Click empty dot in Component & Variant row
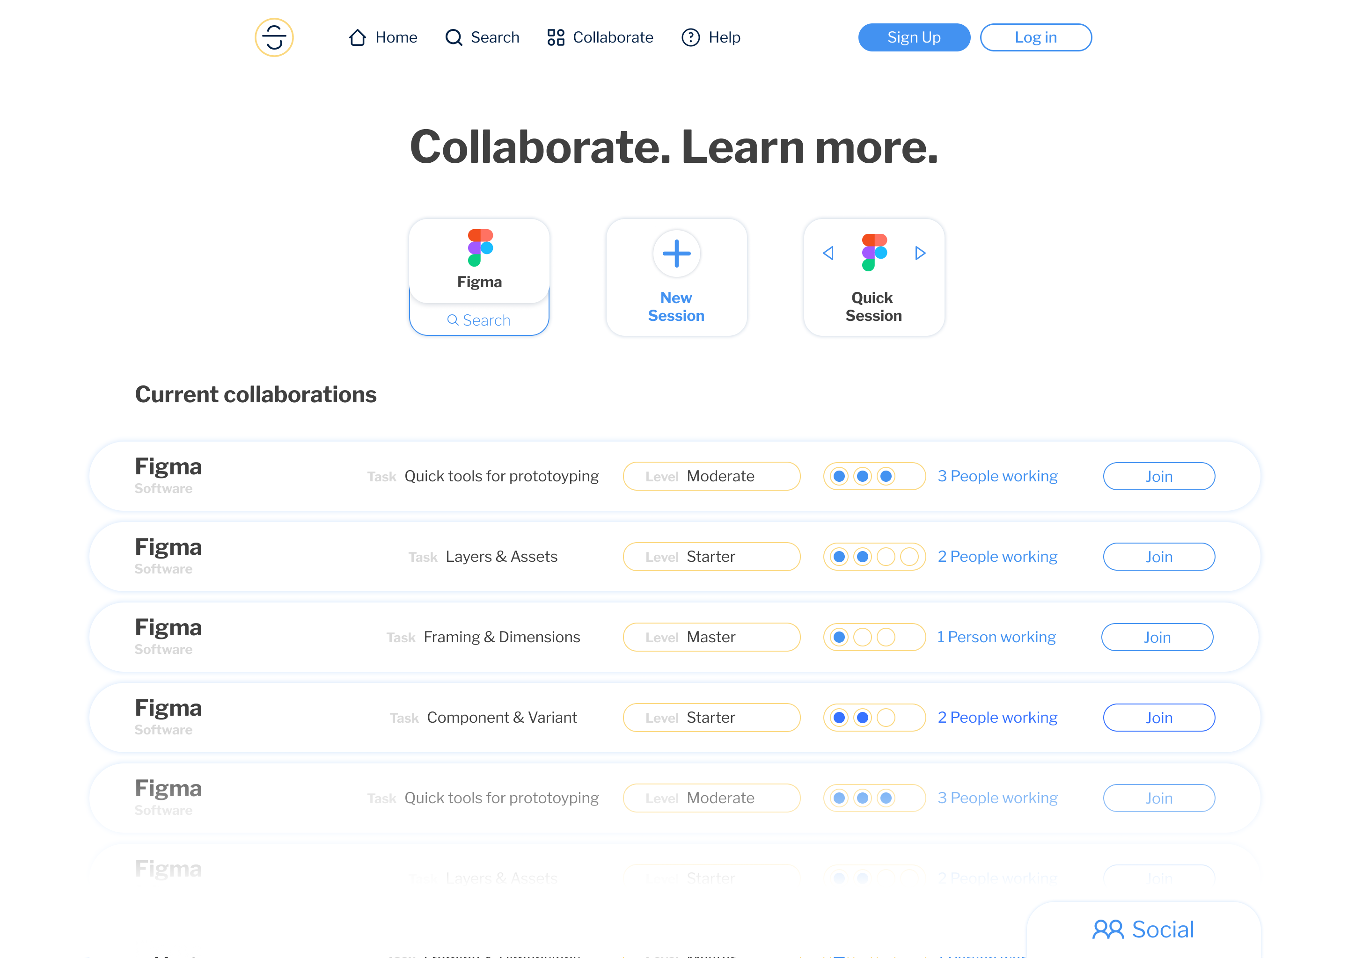This screenshot has height=958, width=1348. pos(886,717)
